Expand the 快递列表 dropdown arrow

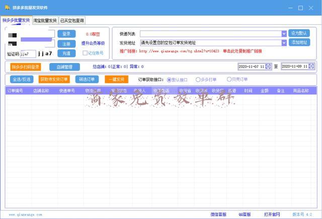pos(284,34)
